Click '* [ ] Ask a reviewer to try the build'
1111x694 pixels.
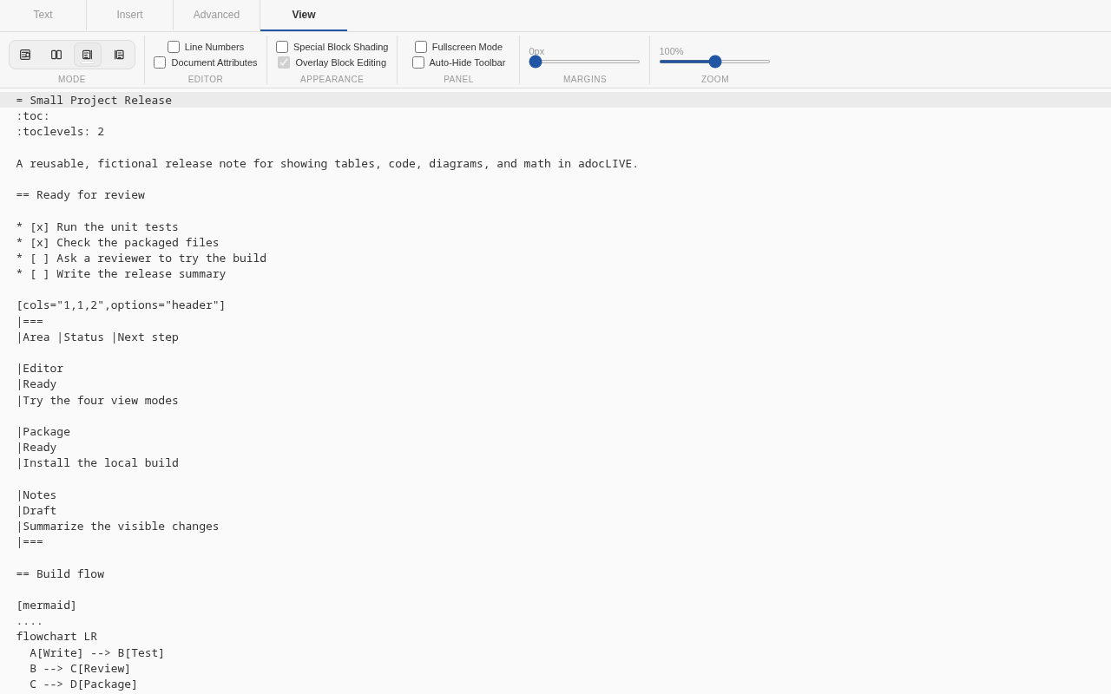141,258
